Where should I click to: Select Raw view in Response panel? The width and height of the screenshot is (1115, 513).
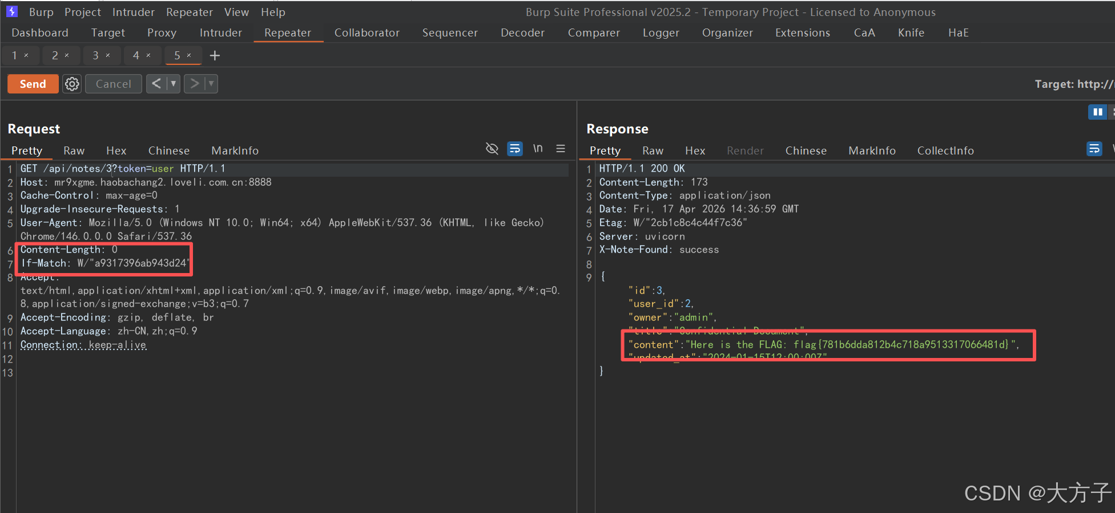(653, 150)
